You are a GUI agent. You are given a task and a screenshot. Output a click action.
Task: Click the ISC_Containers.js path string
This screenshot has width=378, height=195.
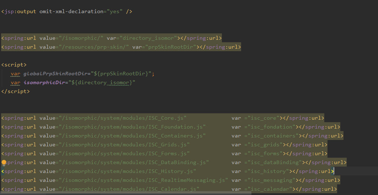coord(132,136)
